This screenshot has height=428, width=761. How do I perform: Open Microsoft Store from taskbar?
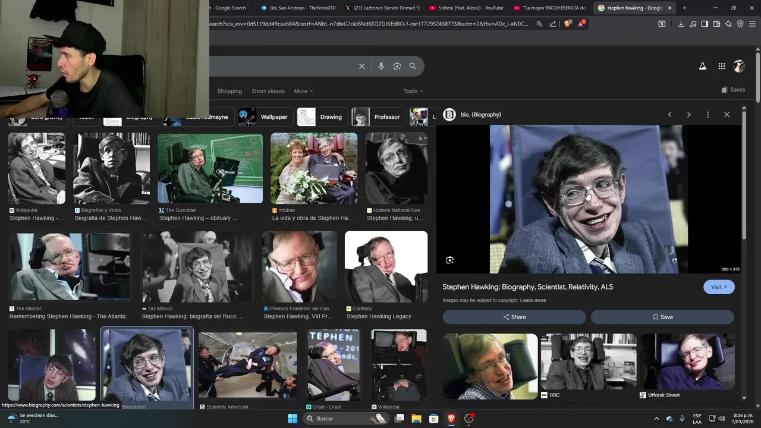click(x=433, y=418)
